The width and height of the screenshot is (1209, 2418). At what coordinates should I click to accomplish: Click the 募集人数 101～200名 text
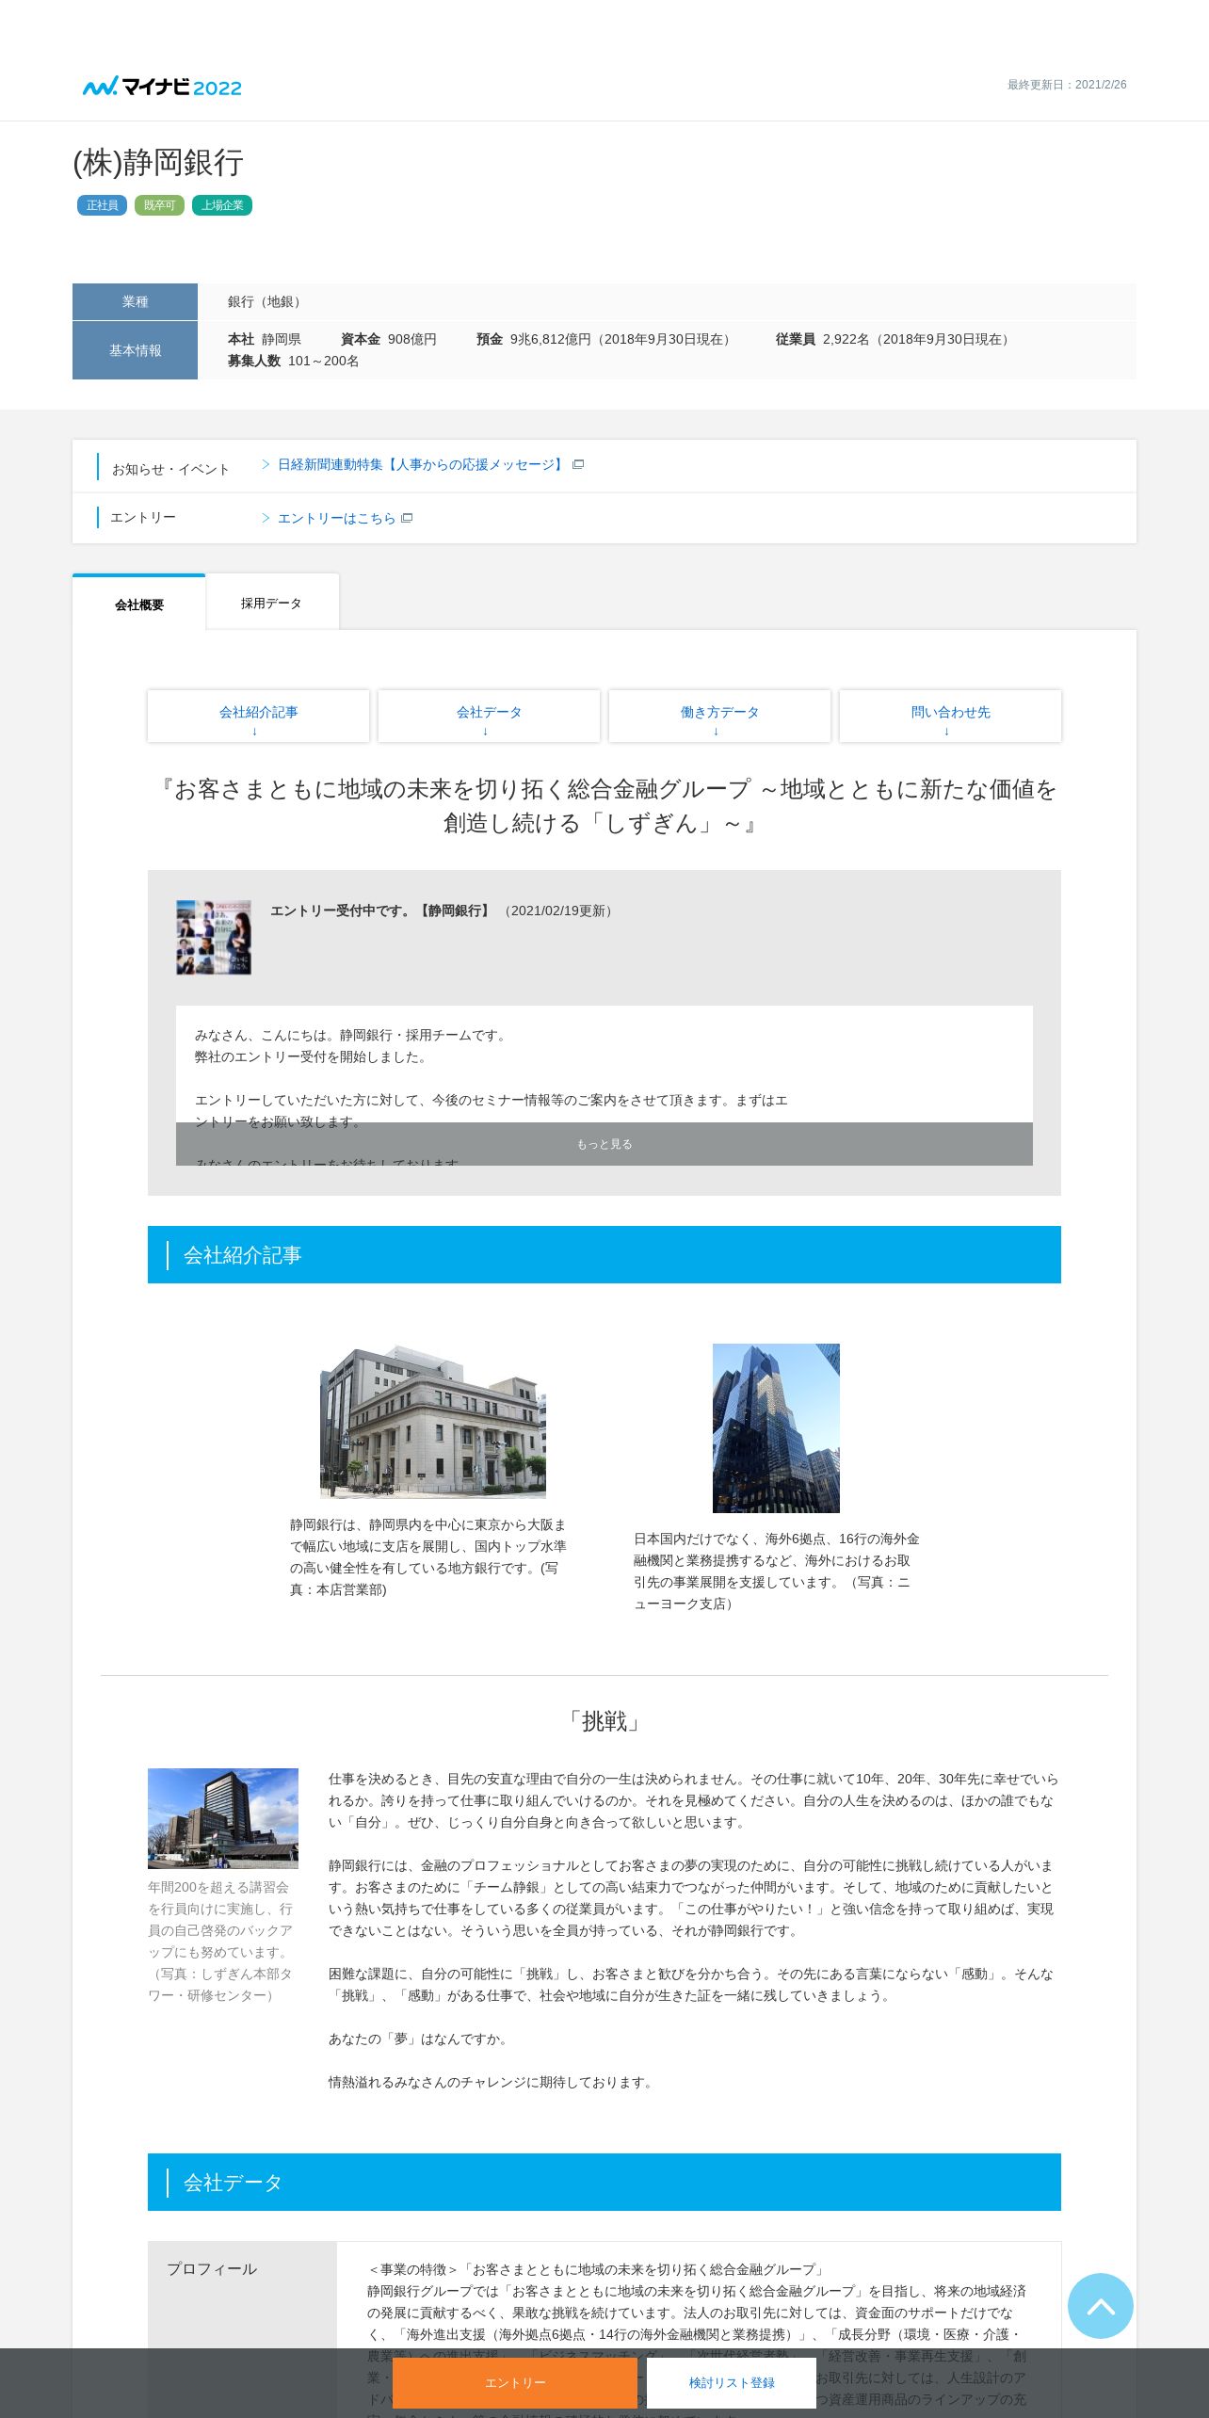293,361
